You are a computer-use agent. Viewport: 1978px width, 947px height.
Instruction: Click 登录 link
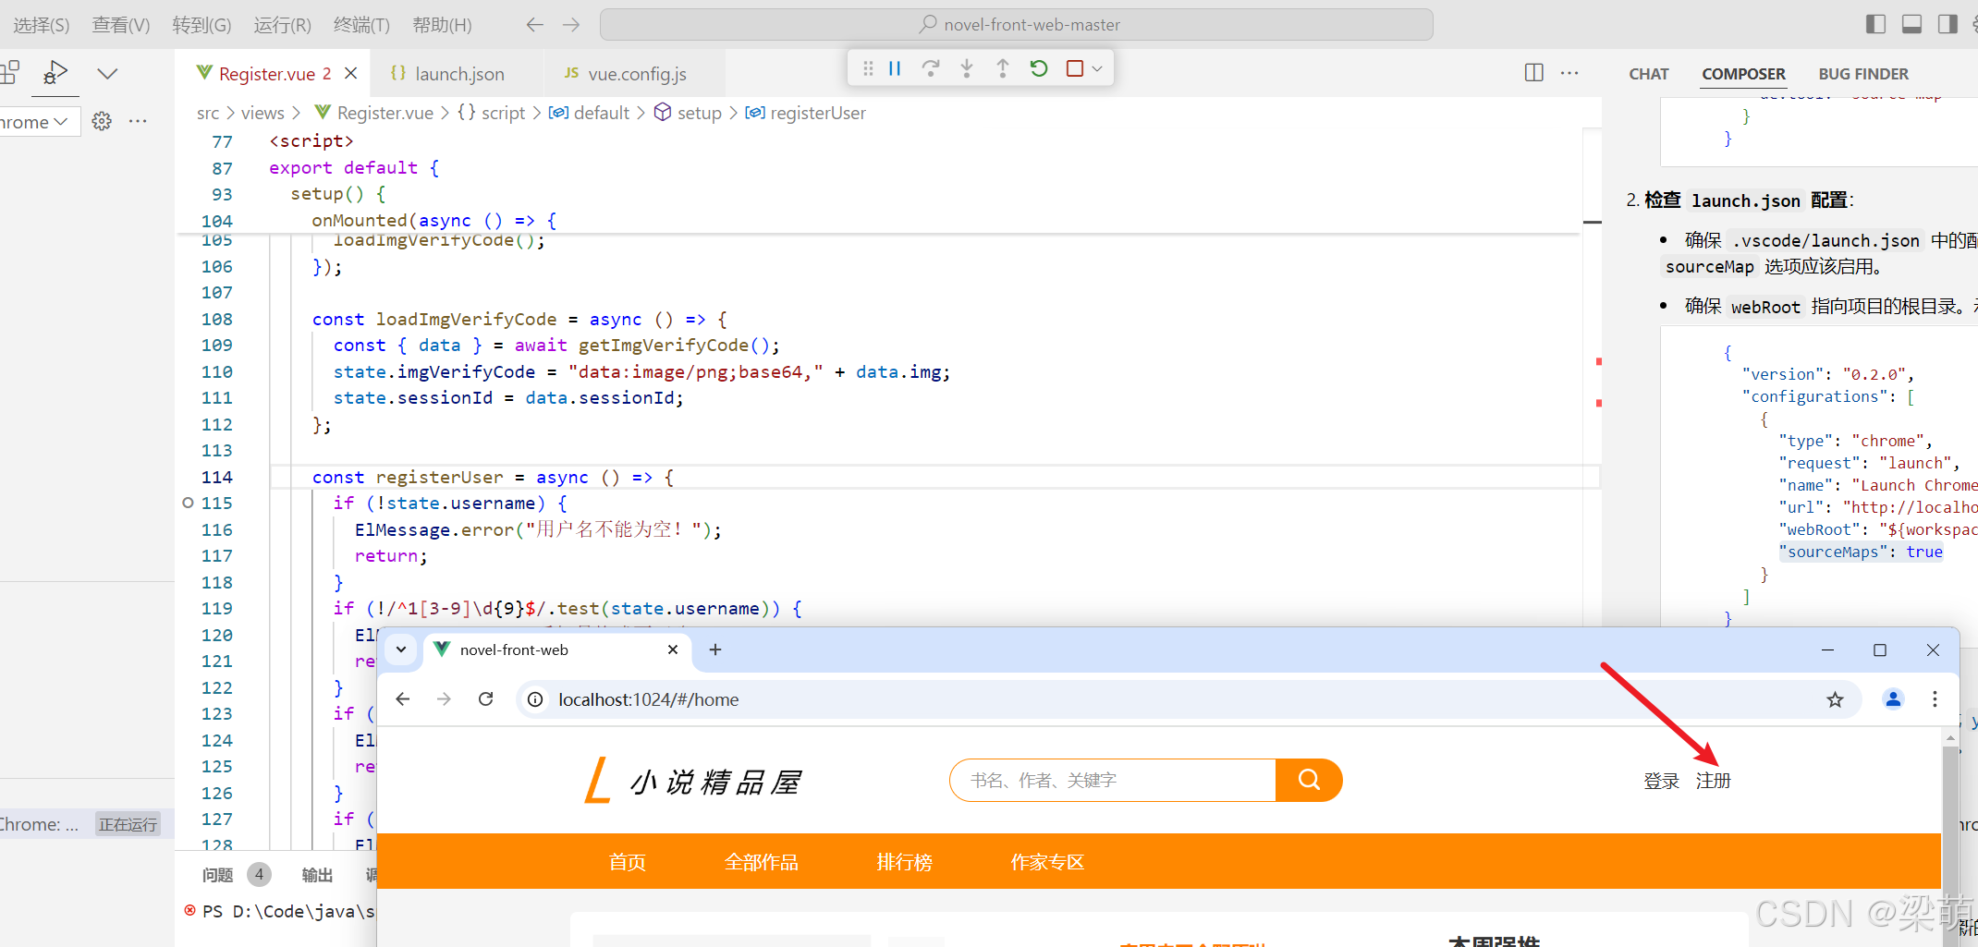tap(1661, 782)
